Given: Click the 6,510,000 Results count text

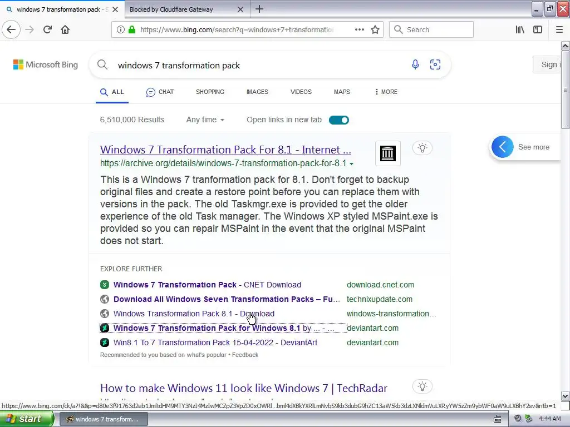Looking at the screenshot, I should tap(132, 120).
